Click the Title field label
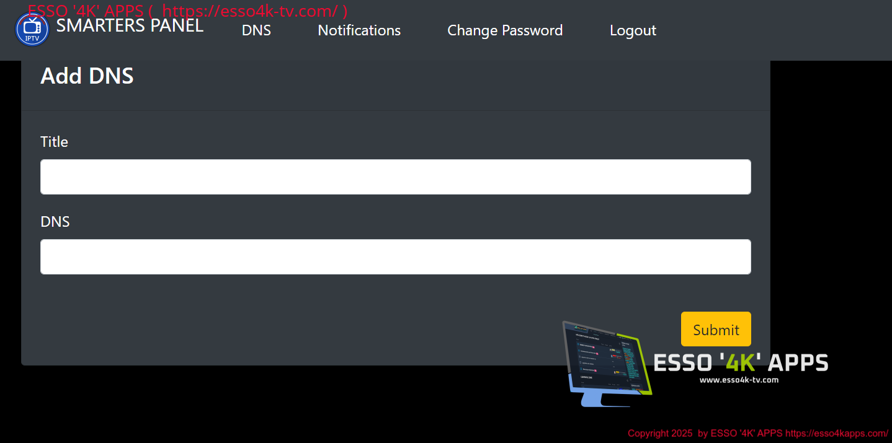The width and height of the screenshot is (892, 443). [x=54, y=142]
